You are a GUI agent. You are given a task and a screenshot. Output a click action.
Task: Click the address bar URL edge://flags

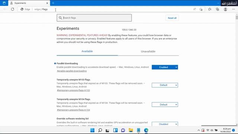pos(41,9)
